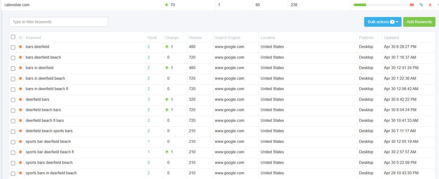
Task: Click the filter keywords input field
Action: coord(59,22)
